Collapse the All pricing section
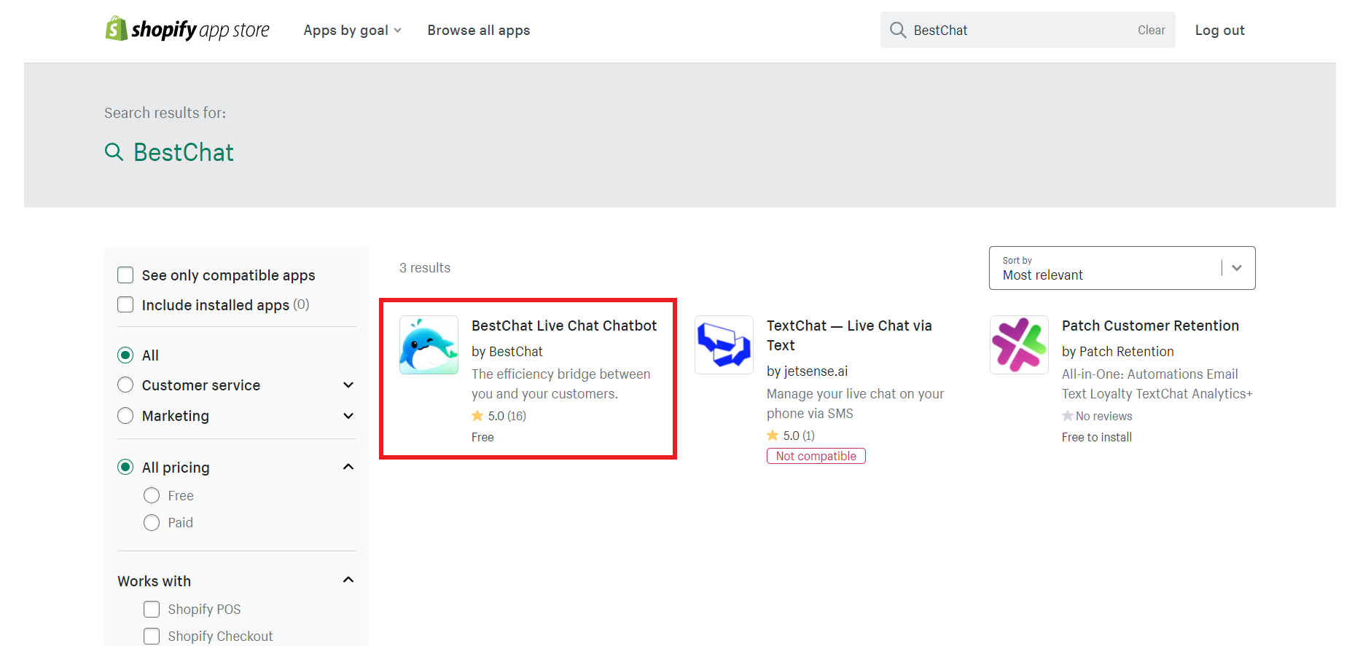Image resolution: width=1360 pixels, height=646 pixels. coord(348,467)
